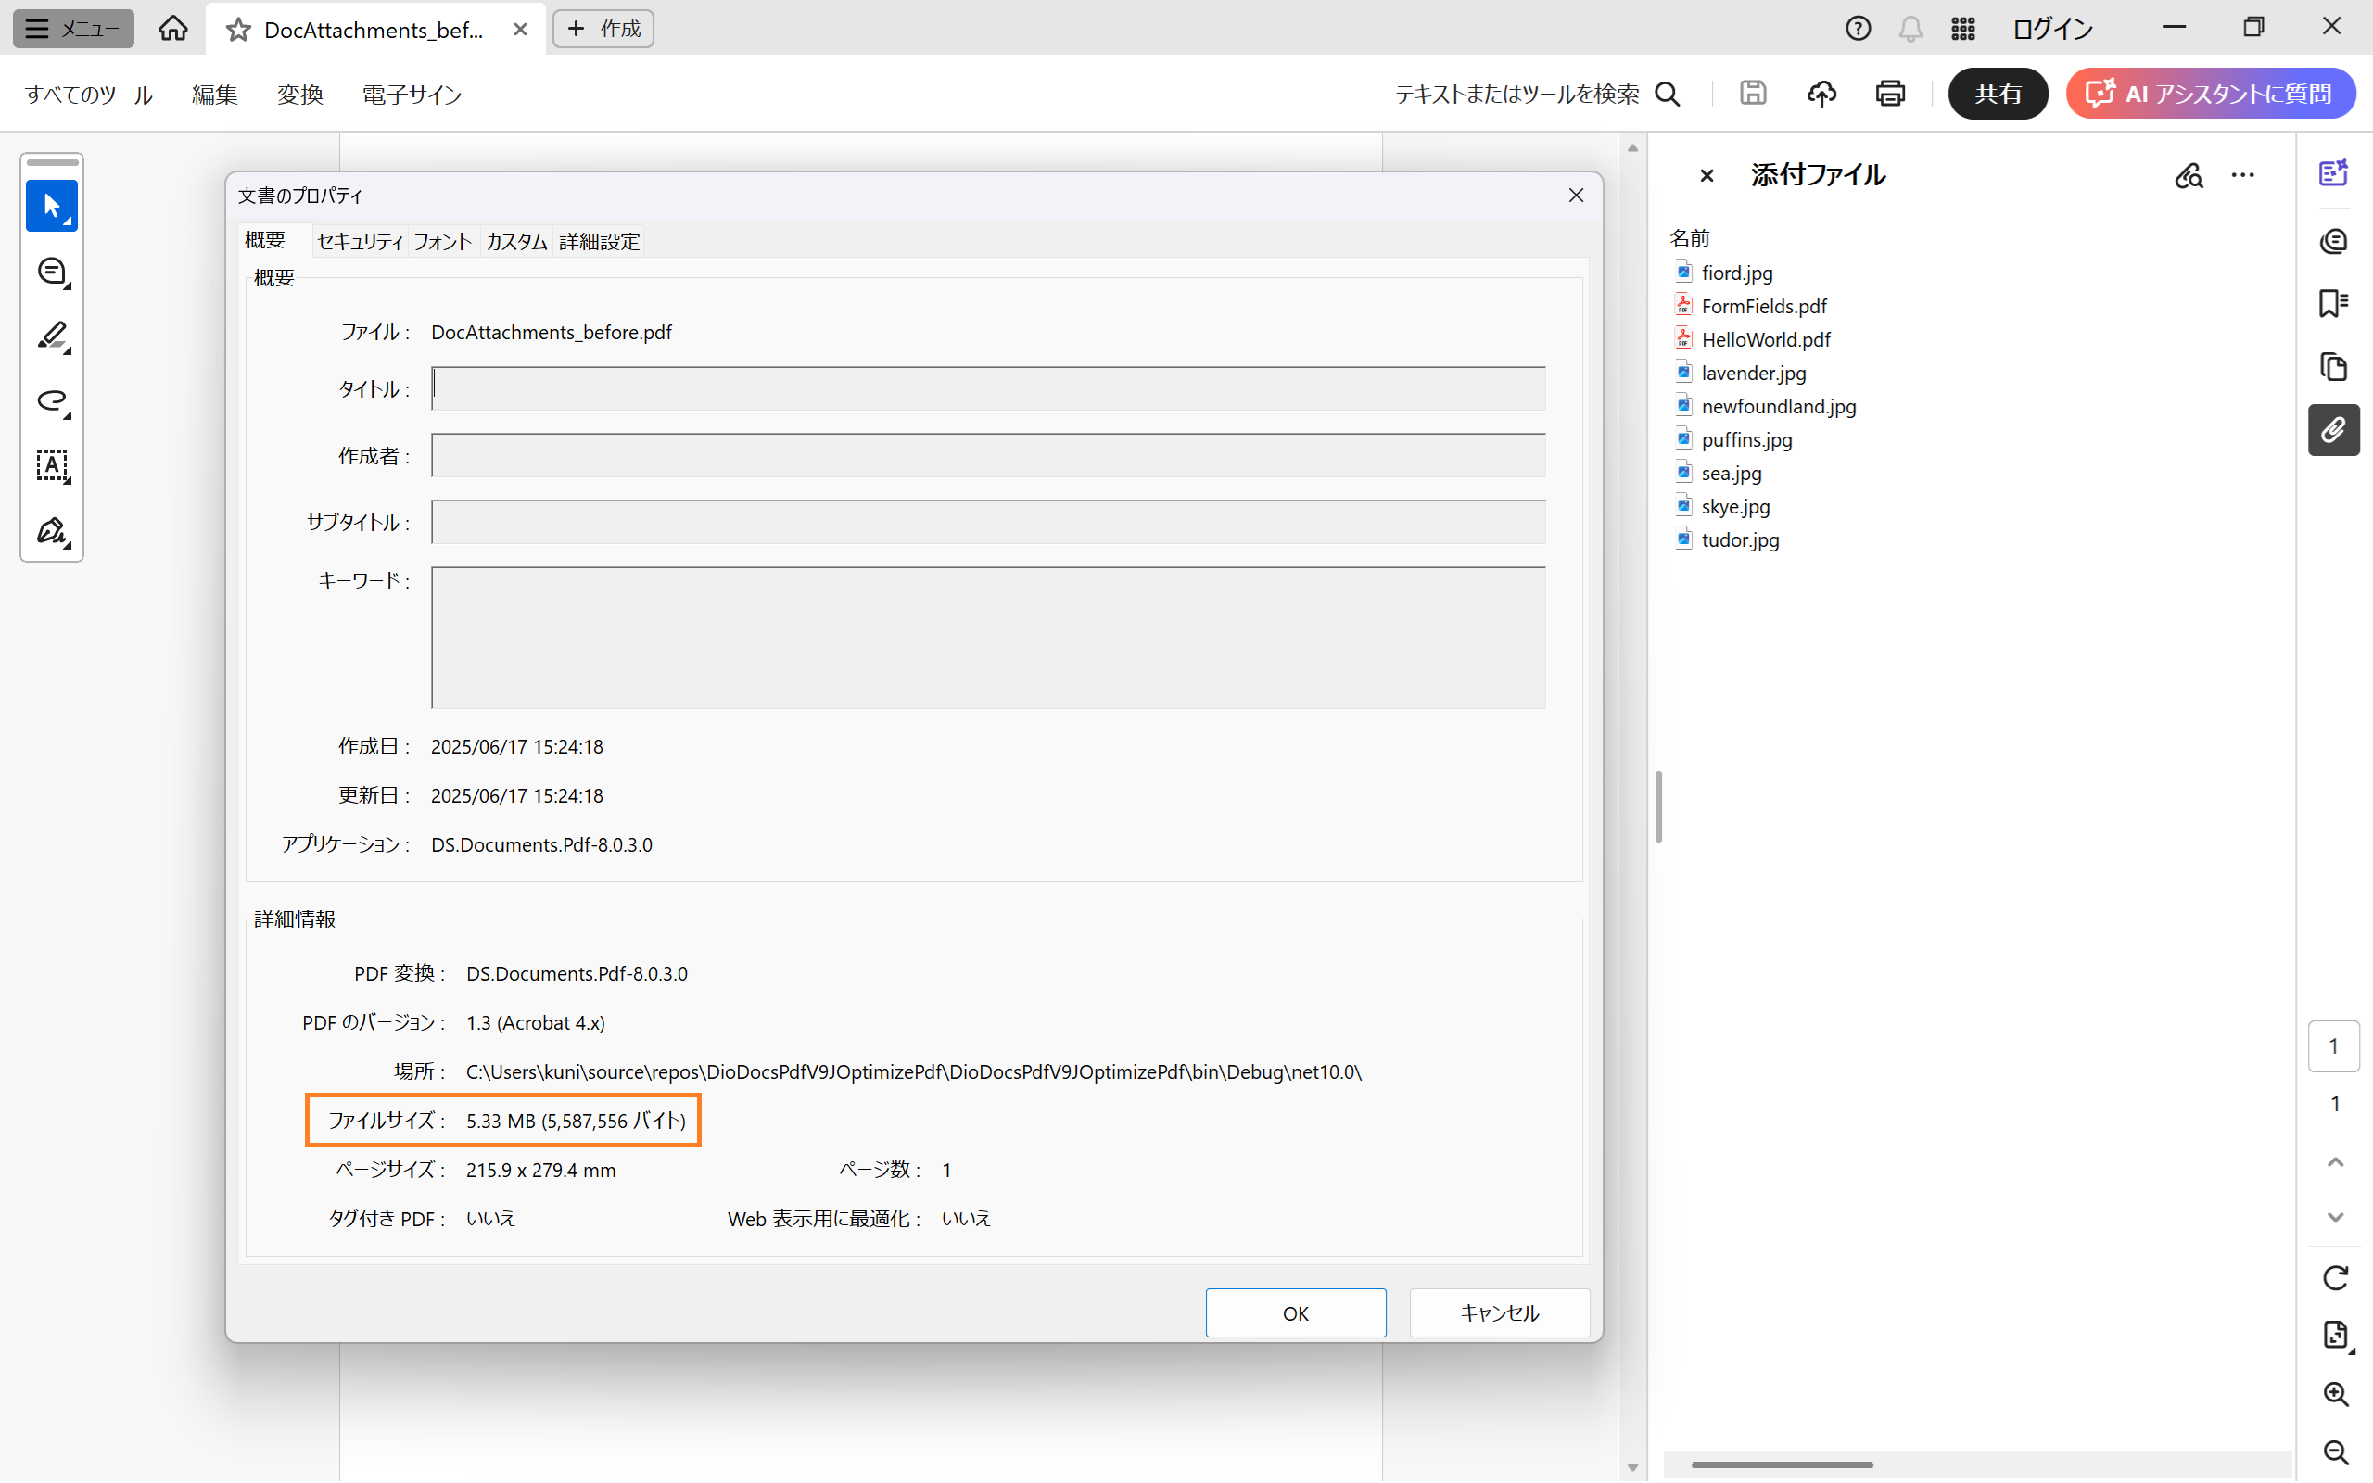This screenshot has width=2373, height=1483.
Task: Click the キャンセル button
Action: tap(1498, 1312)
